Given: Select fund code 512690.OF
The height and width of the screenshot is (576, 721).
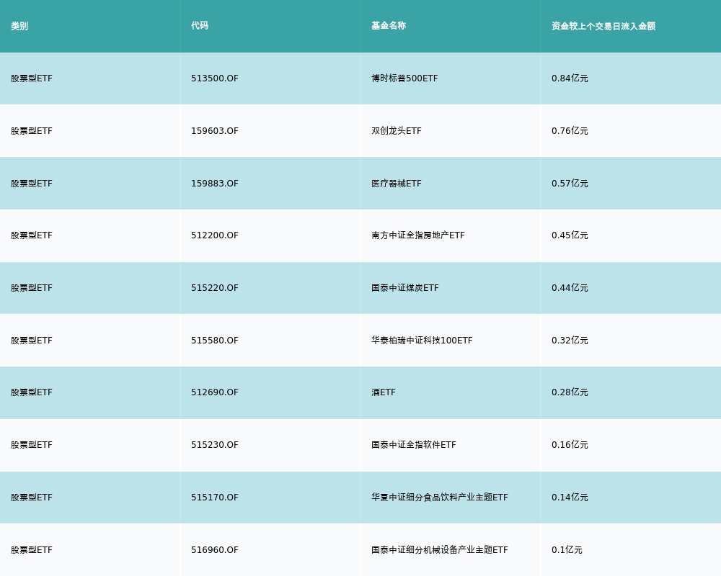Looking at the screenshot, I should [215, 392].
